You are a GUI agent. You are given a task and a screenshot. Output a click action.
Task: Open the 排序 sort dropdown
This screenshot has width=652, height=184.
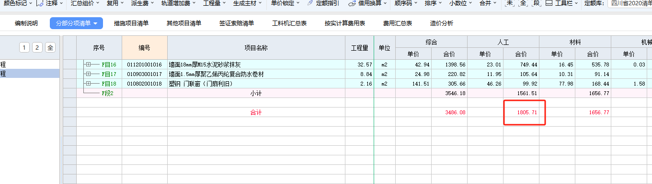click(434, 3)
